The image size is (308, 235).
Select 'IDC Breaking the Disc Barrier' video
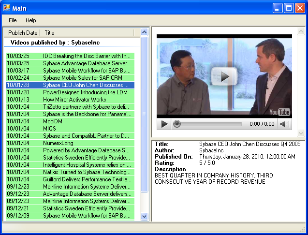pyautogui.click(x=70, y=56)
